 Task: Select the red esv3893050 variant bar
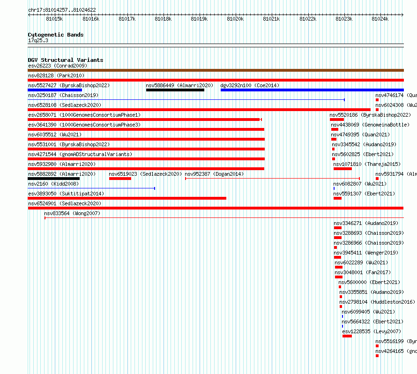pos(127,198)
